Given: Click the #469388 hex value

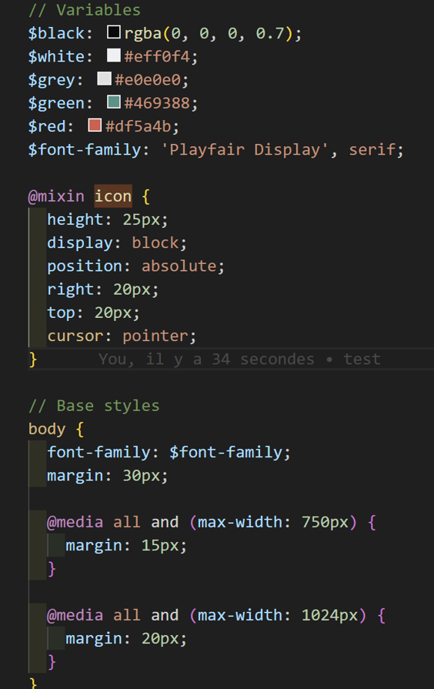Looking at the screenshot, I should [157, 103].
